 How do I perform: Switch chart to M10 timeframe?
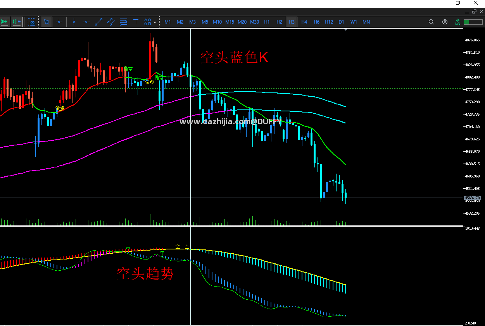pyautogui.click(x=217, y=22)
